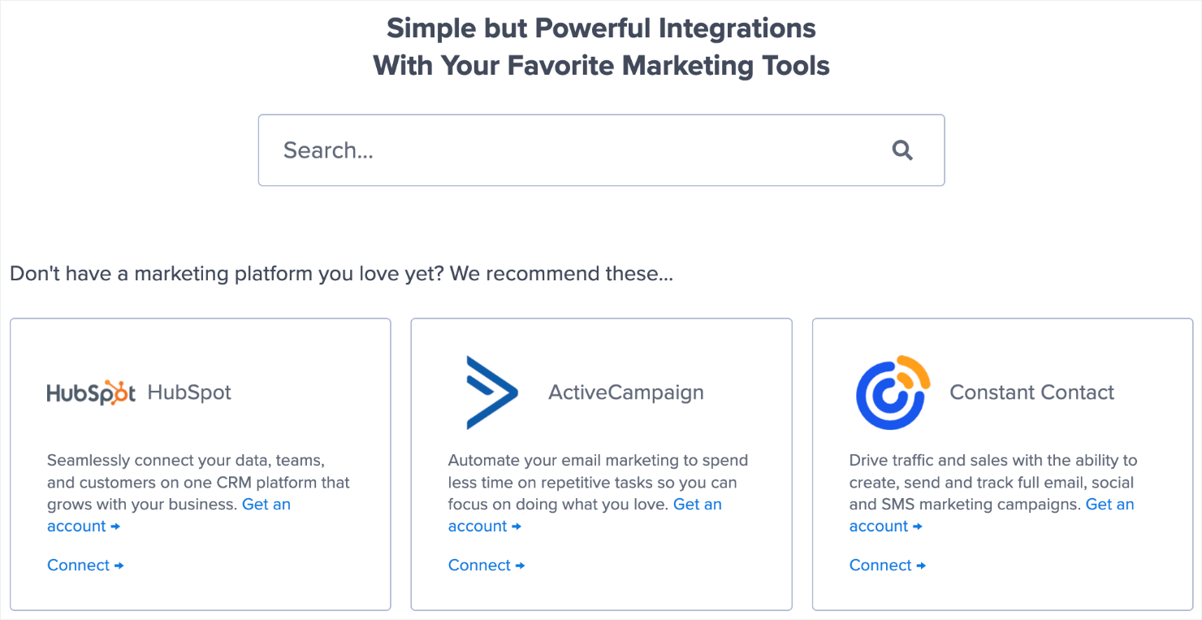Screen dimensions: 1202x620
Task: Select the HubSpot integration card
Action: (x=201, y=463)
